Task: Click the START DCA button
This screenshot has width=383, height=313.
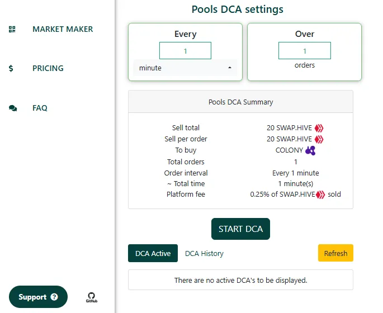Action: point(240,229)
